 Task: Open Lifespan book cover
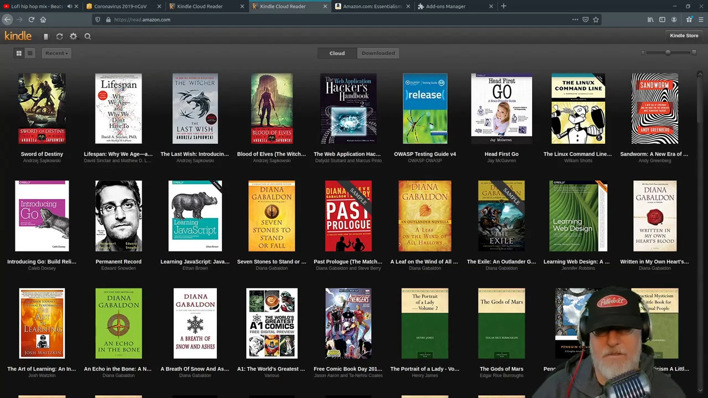click(118, 108)
